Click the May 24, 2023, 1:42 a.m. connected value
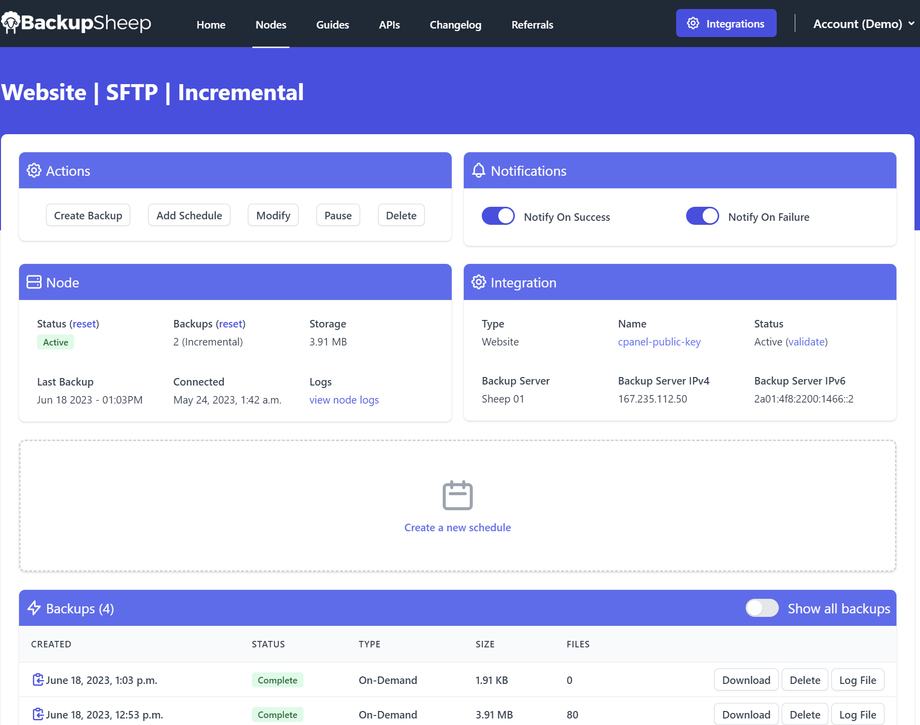 click(227, 400)
